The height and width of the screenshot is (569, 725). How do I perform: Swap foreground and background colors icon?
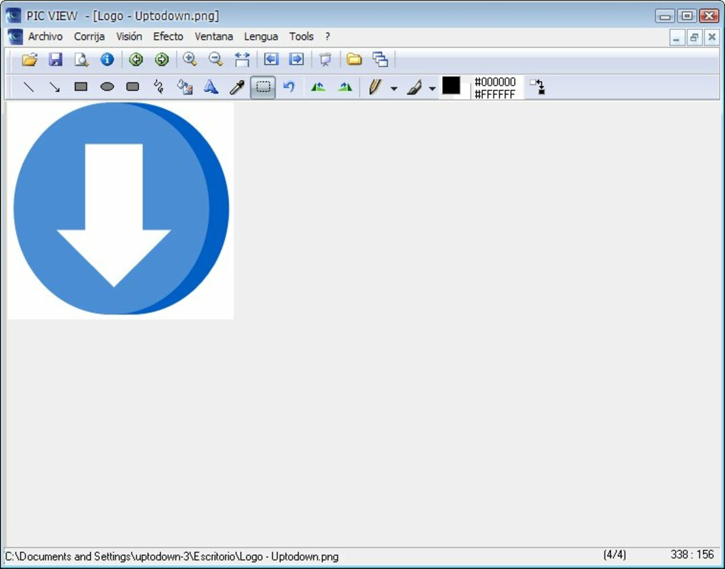(x=538, y=87)
